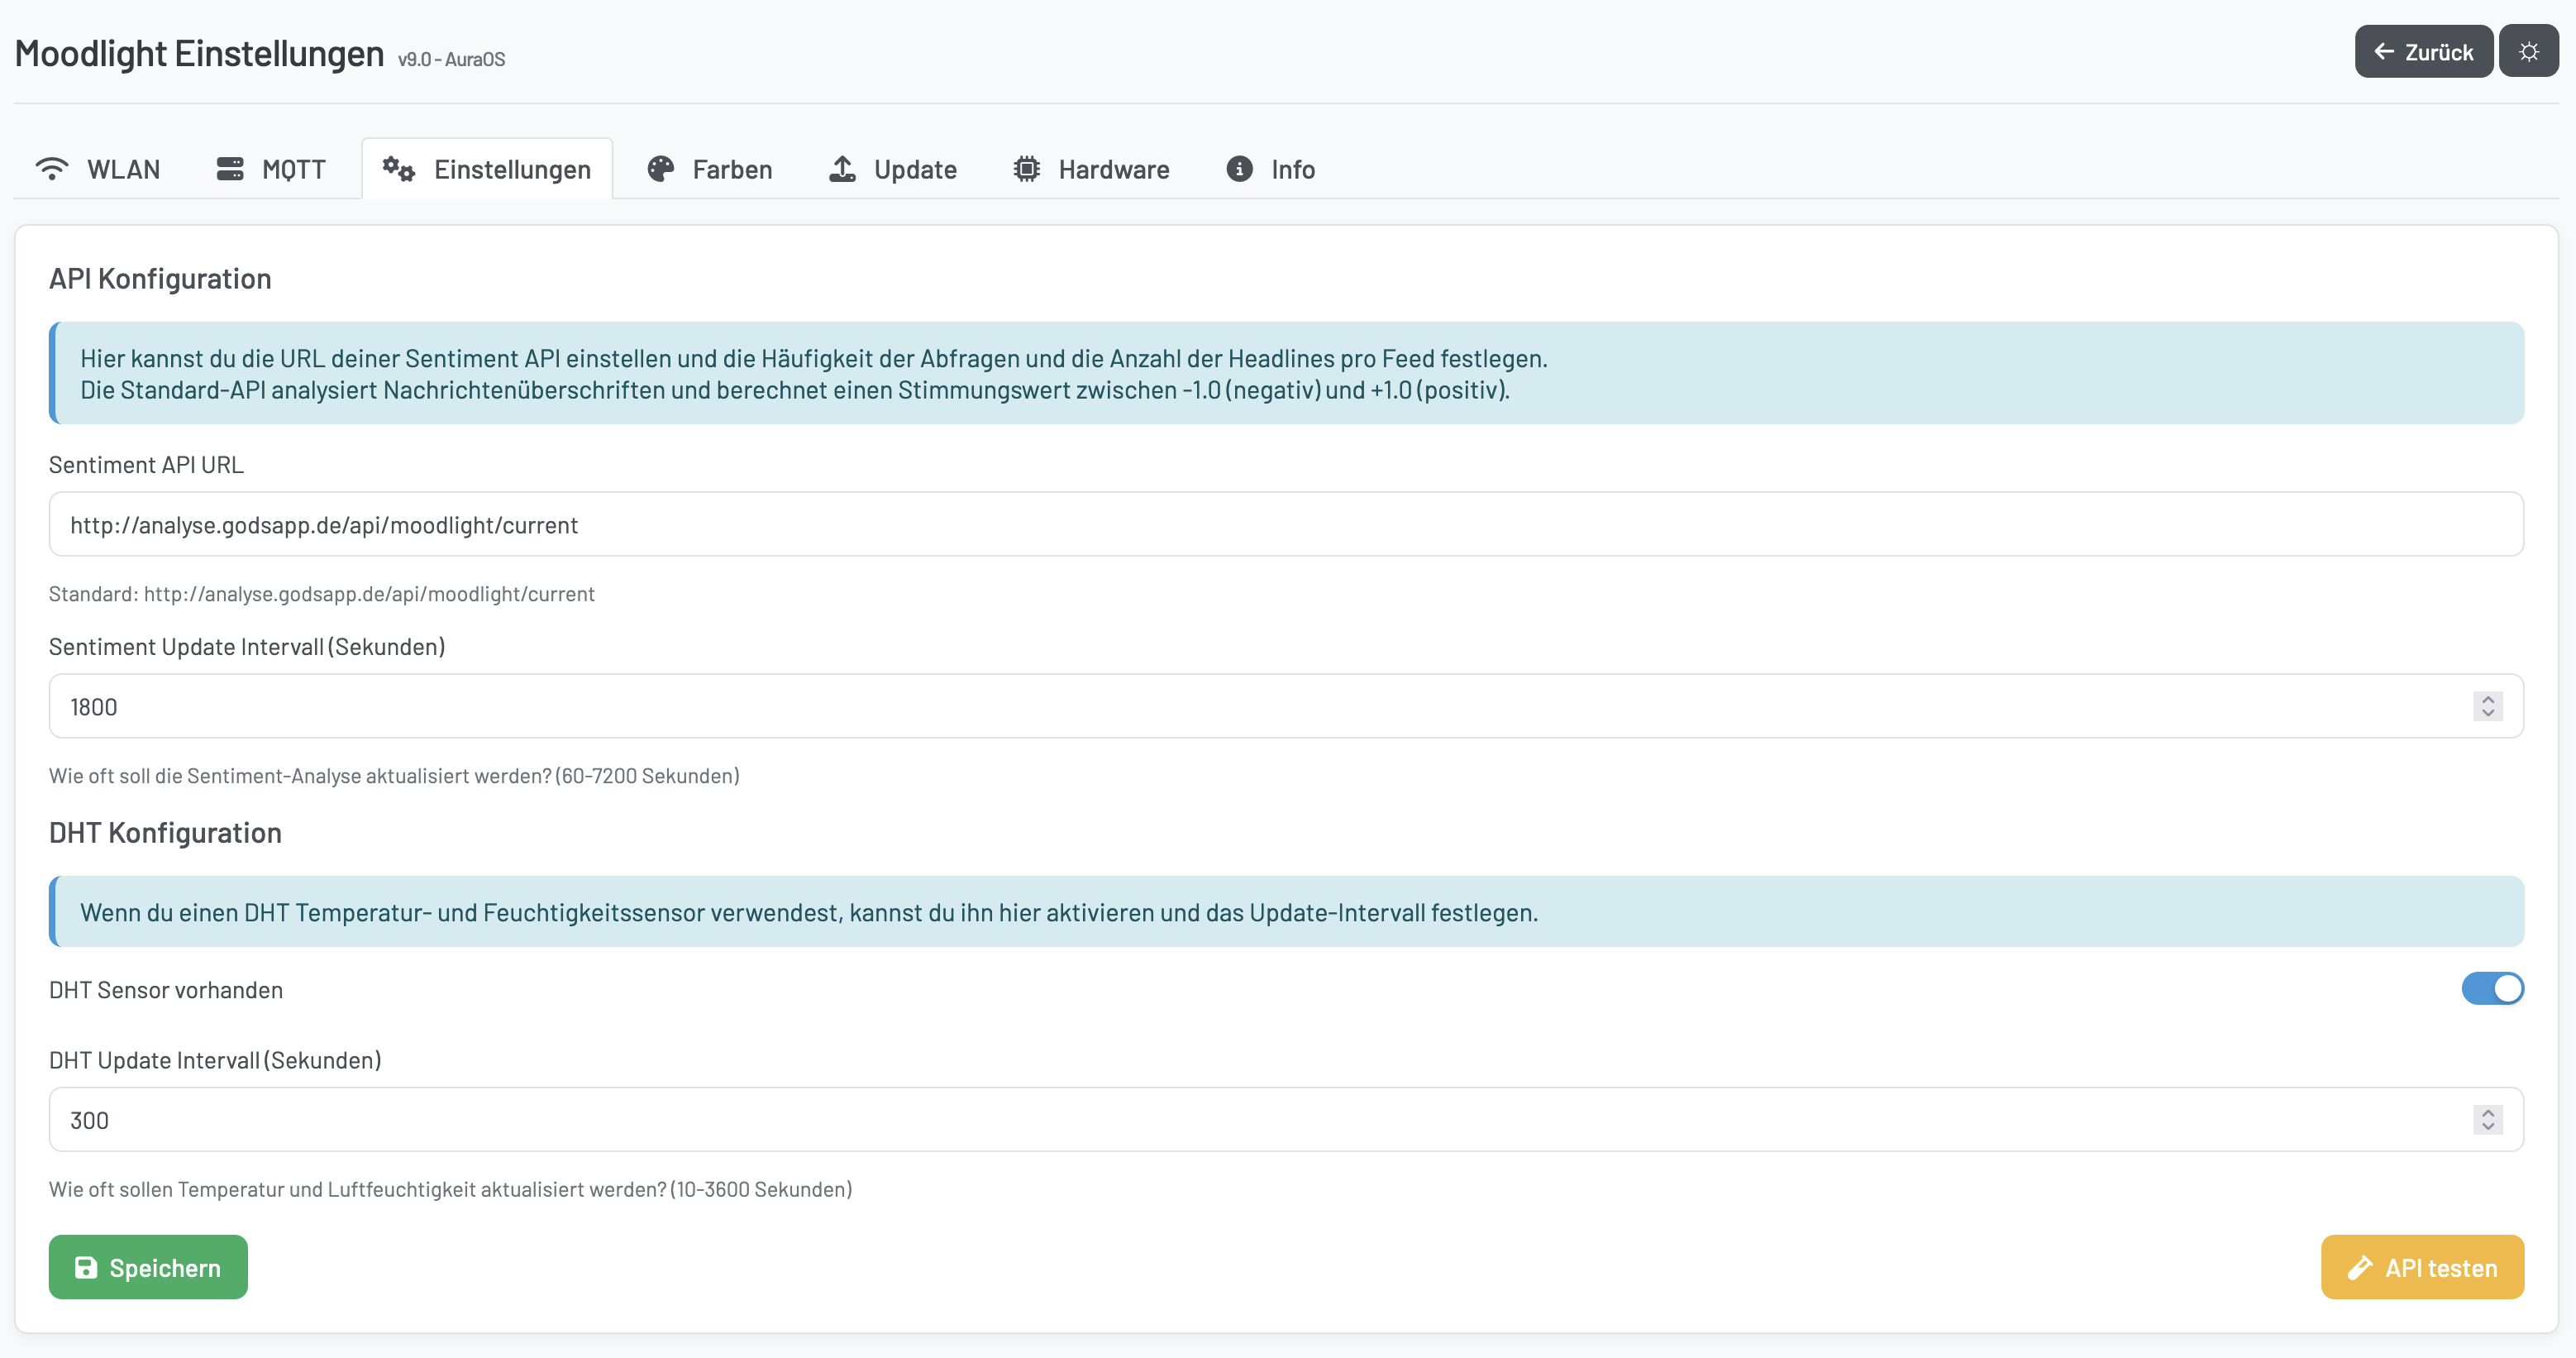Click the Hardware chip icon
This screenshot has width=2576, height=1358.
point(1027,169)
